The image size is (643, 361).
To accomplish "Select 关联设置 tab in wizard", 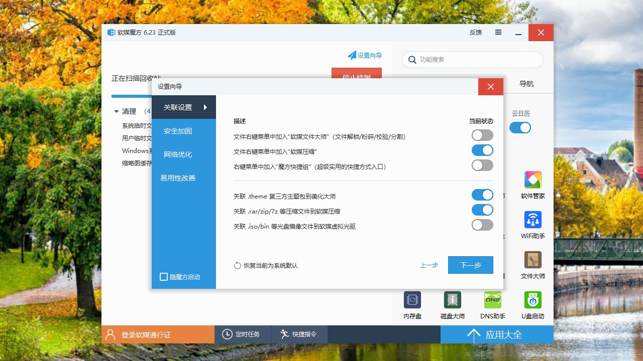I will point(184,107).
